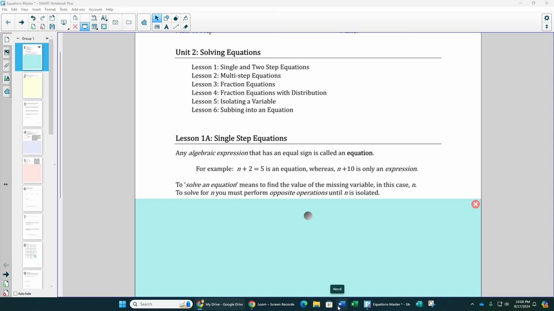Open the document camera tool
Screen dimensions: 554x311
point(94,18)
